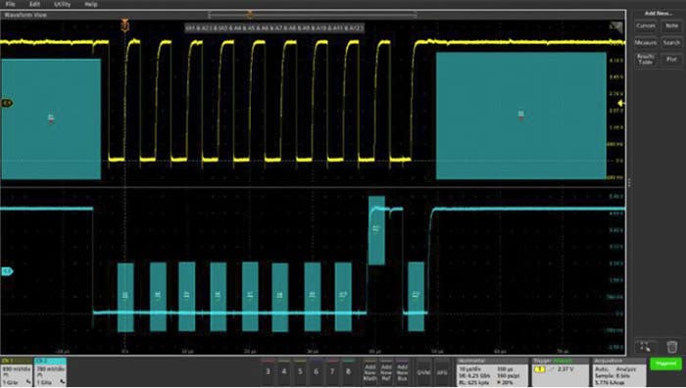The width and height of the screenshot is (686, 388).
Task: Open the File menu
Action: coord(11,4)
